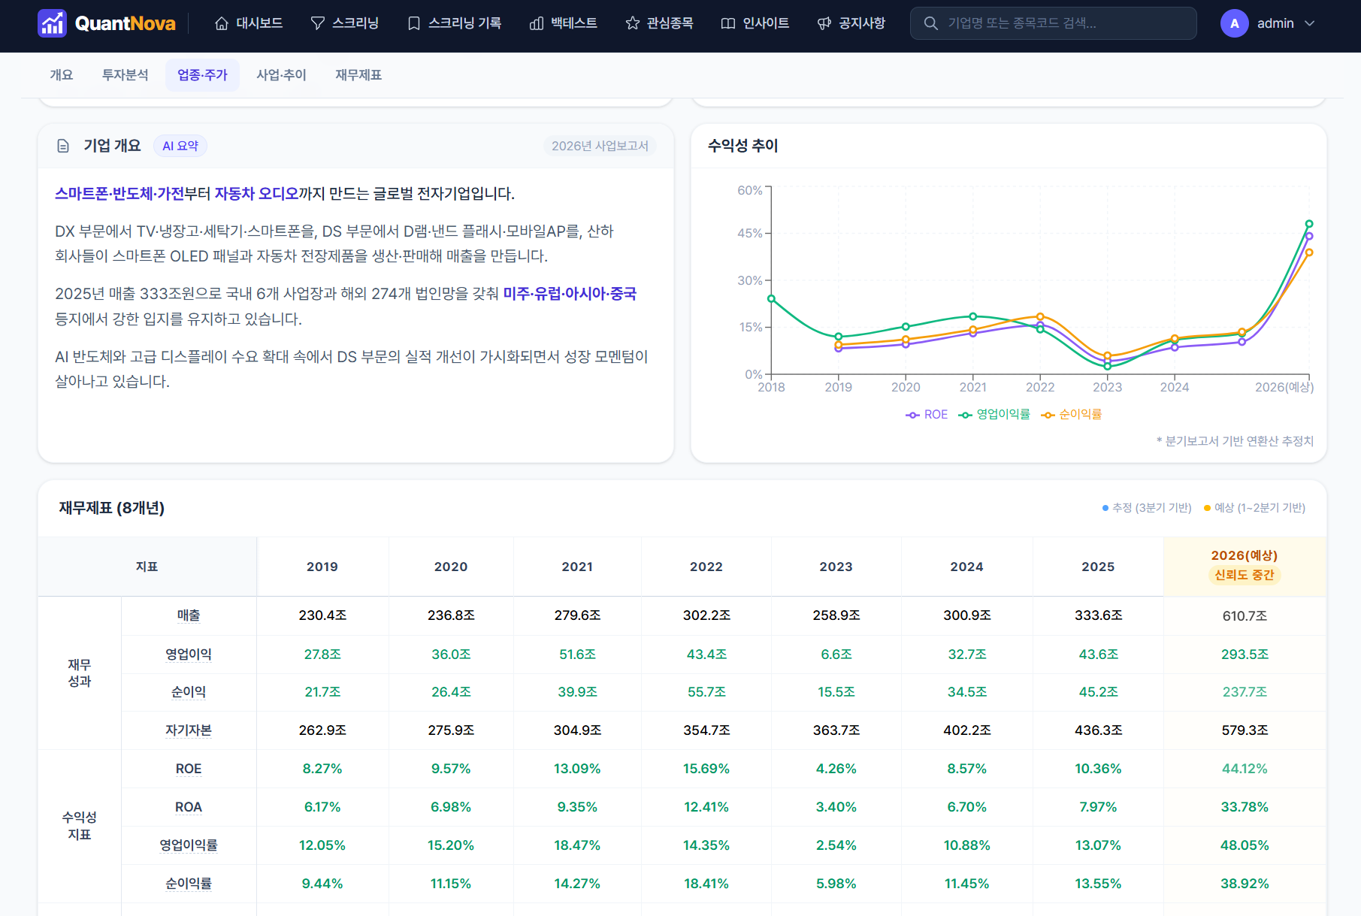Expand the admin account dropdown chevron
1361x916 pixels.
coord(1310,23)
